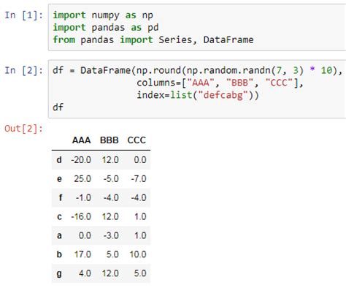Click row index a in output table
The height and width of the screenshot is (288, 346).
59,235
